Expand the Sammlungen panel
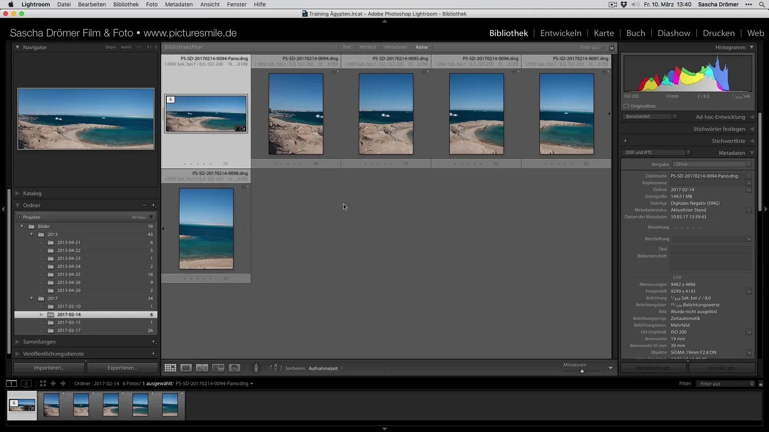This screenshot has width=769, height=432. pyautogui.click(x=18, y=342)
